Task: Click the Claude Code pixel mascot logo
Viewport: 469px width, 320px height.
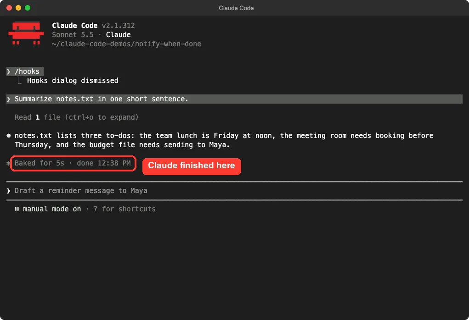Action: [x=26, y=33]
